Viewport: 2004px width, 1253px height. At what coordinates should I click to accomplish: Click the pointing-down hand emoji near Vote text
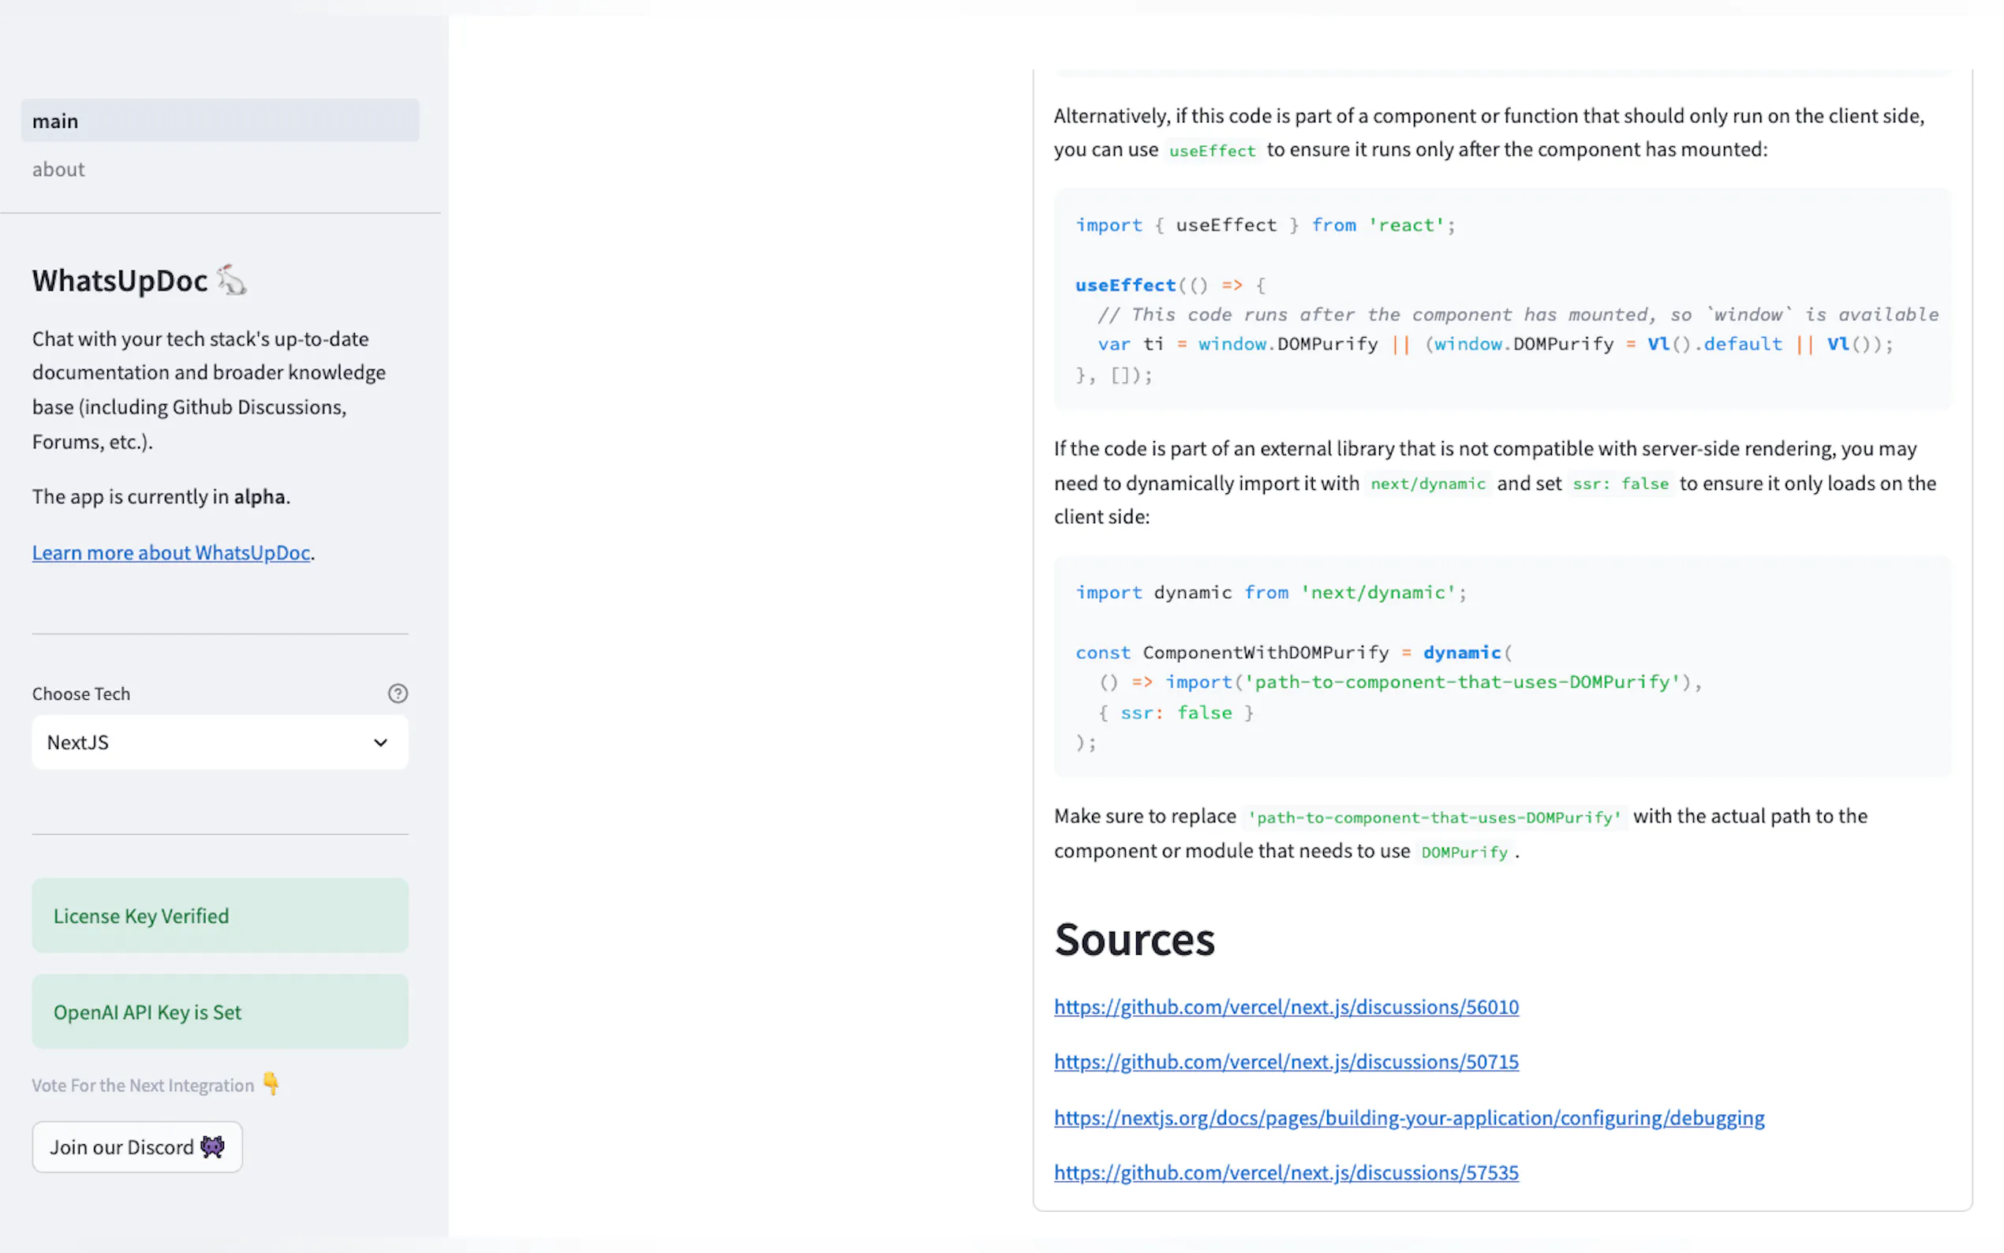(271, 1083)
